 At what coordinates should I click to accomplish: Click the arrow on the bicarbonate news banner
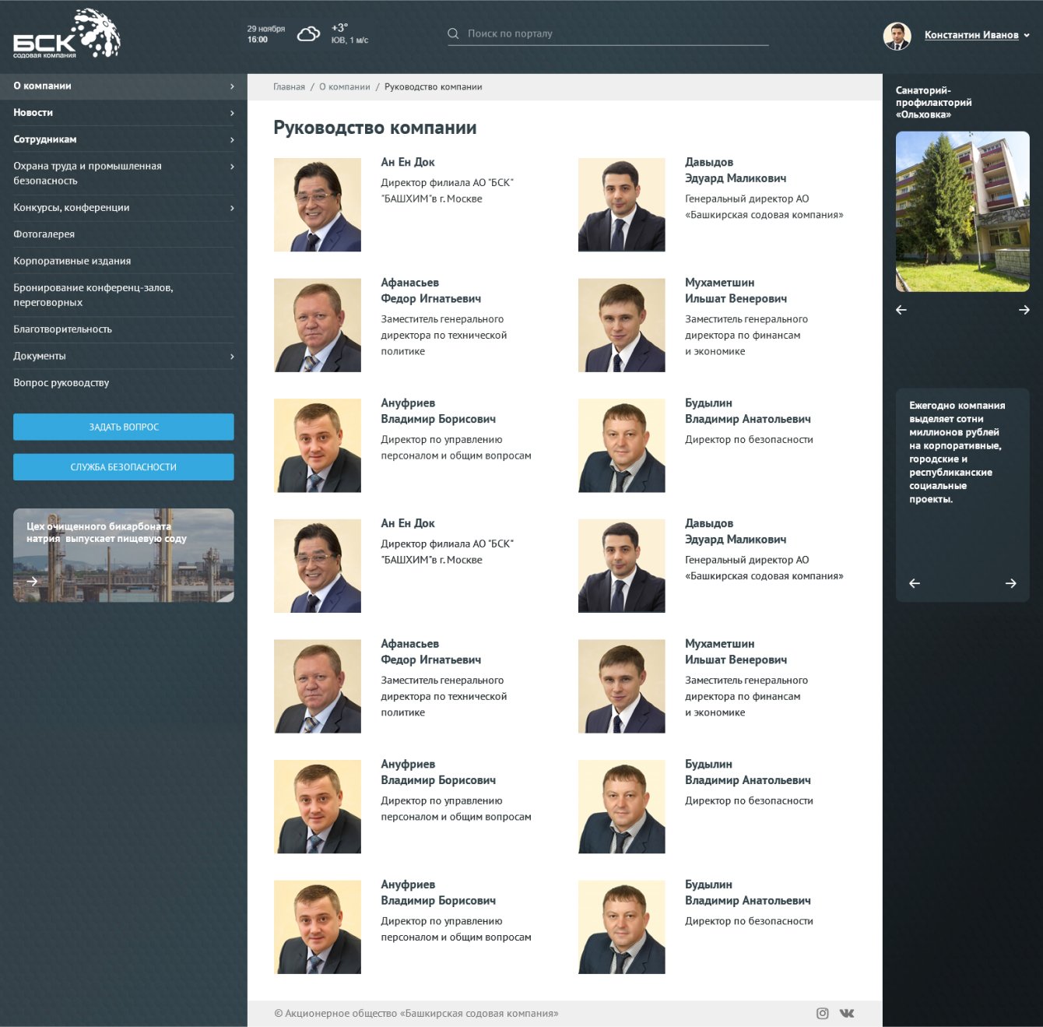click(x=32, y=581)
